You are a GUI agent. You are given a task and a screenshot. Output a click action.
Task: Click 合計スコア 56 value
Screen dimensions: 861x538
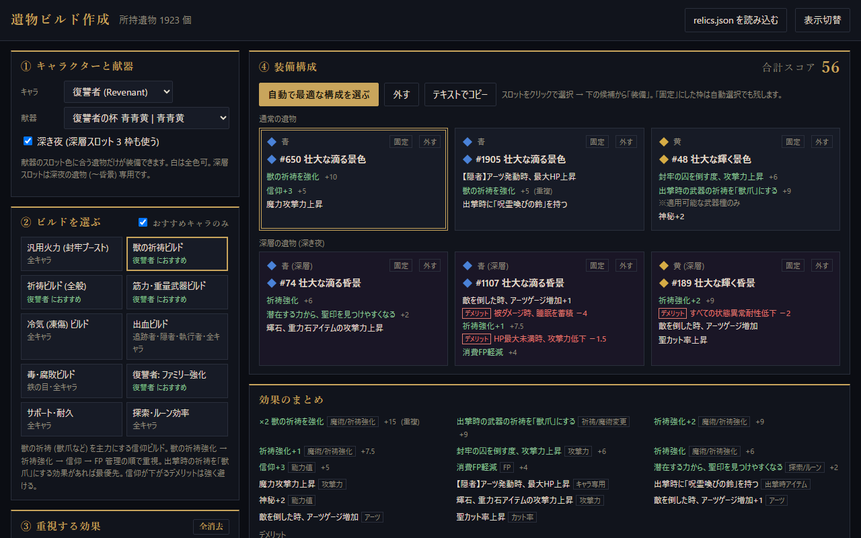click(x=831, y=67)
